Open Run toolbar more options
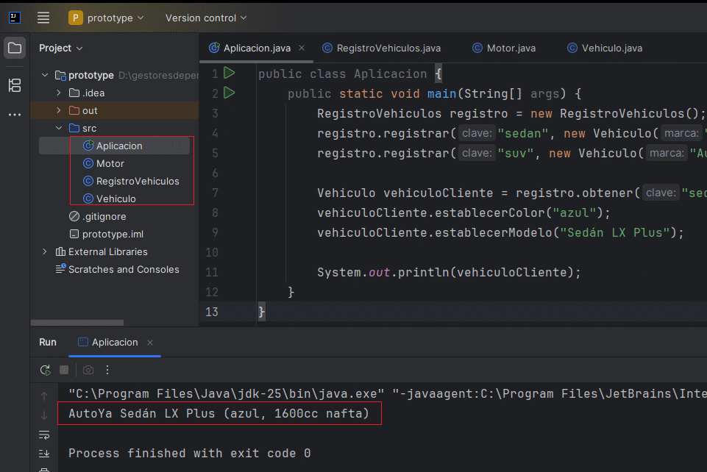707x472 pixels. 107,370
